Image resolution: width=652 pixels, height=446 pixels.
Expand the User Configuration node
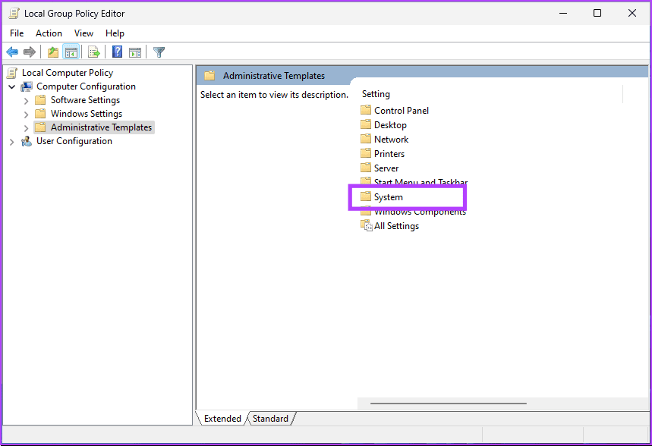coord(11,141)
